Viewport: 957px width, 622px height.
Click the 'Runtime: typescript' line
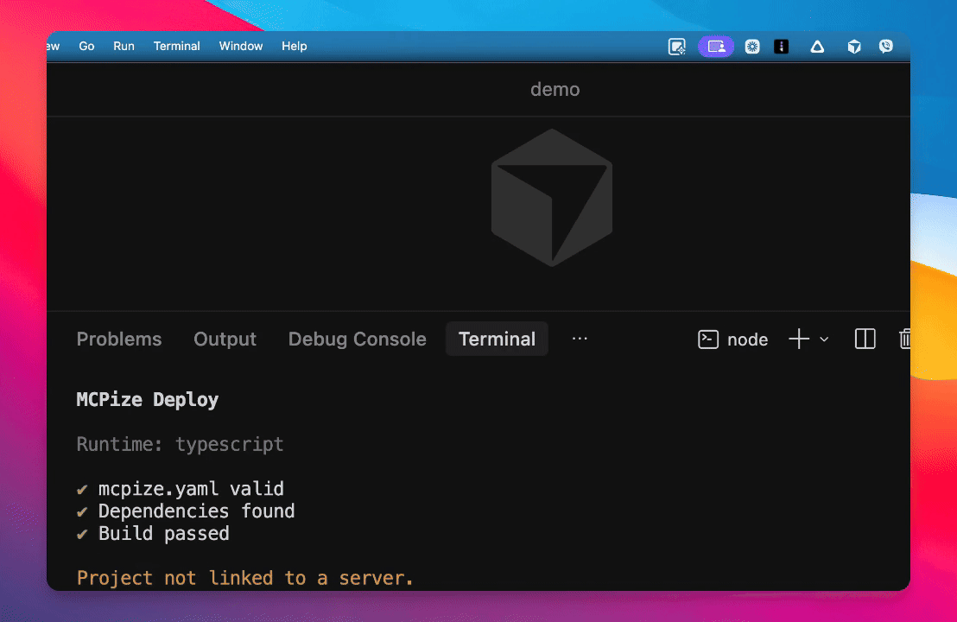[180, 444]
